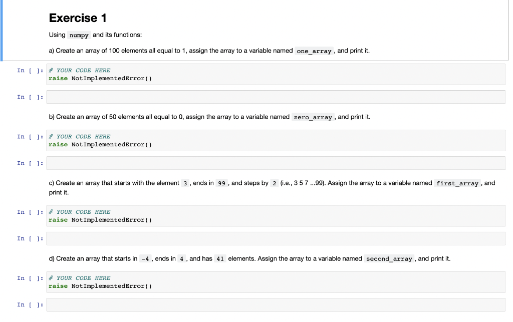Click the one_array inline code text
The width and height of the screenshot is (513, 322).
[314, 51]
